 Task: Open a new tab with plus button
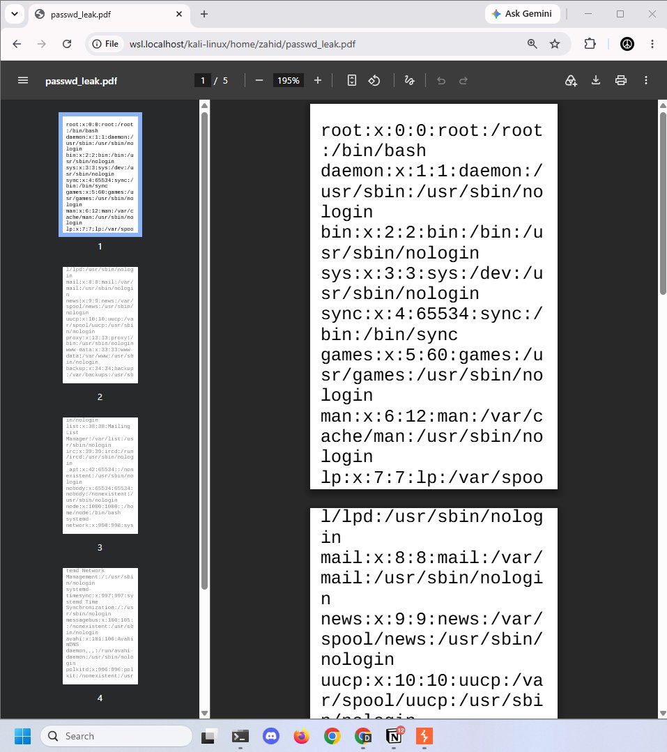pyautogui.click(x=204, y=14)
